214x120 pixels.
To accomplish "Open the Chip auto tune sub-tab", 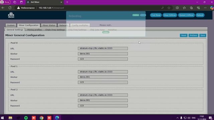I will (97, 30).
